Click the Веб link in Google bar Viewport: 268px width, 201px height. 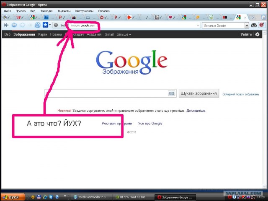[x=8, y=34]
